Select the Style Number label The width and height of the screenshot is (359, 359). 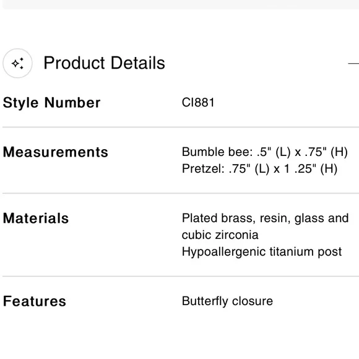click(x=51, y=103)
